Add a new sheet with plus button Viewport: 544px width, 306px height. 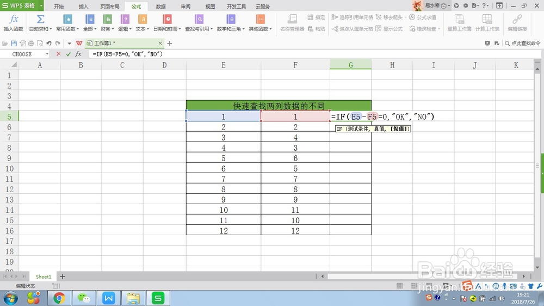(63, 277)
